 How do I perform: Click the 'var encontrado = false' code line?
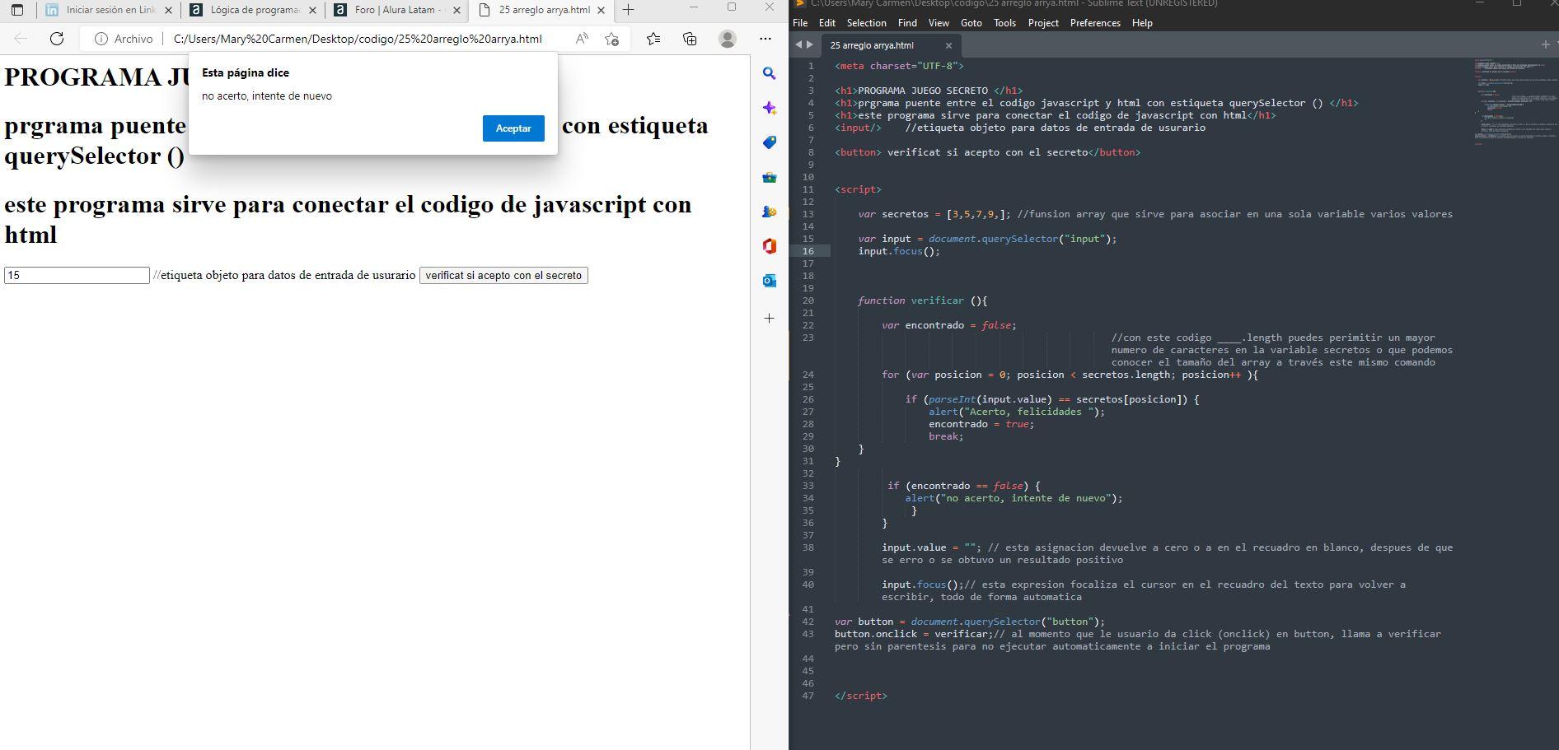pyautogui.click(x=948, y=325)
